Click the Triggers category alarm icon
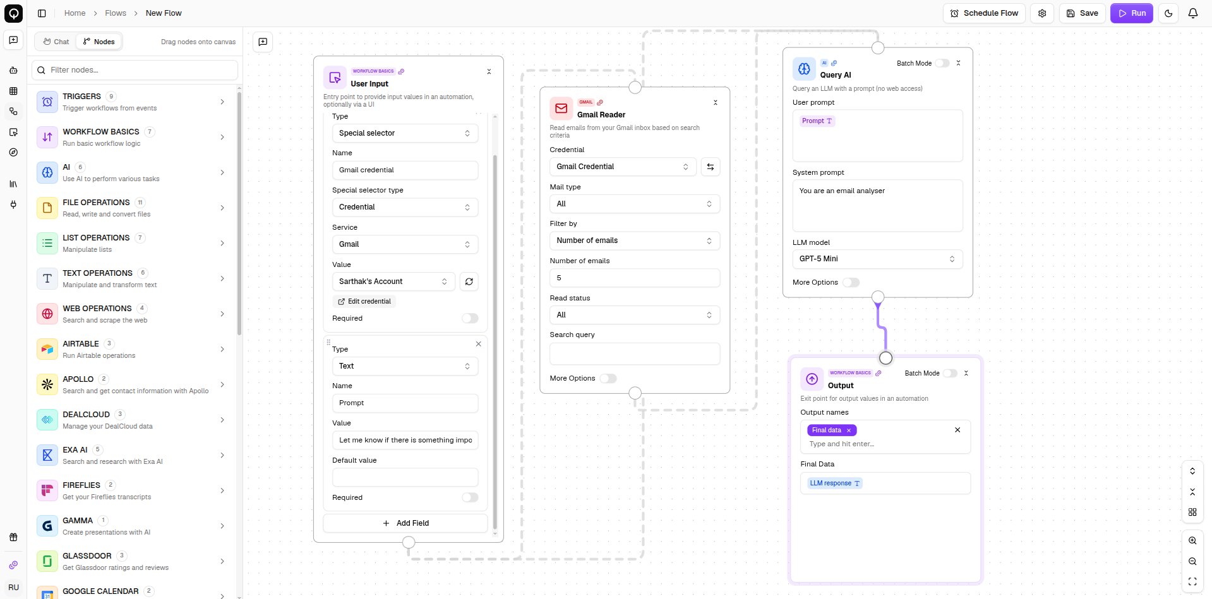This screenshot has width=1212, height=599. 47,102
